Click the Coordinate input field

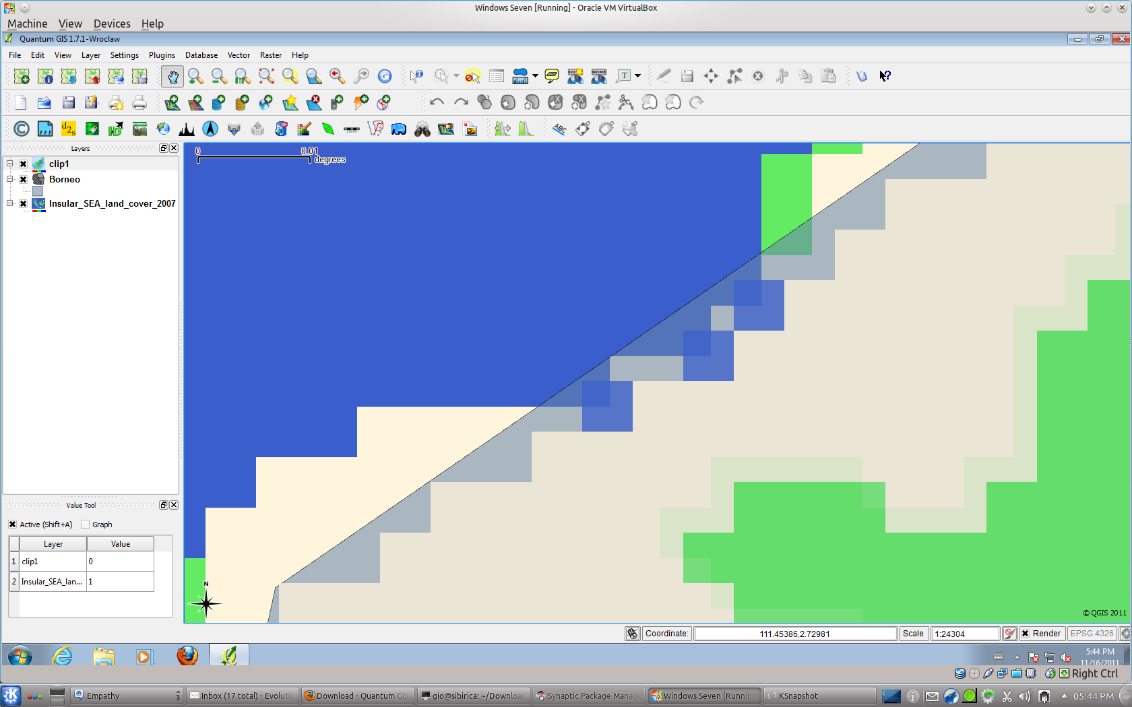coord(795,634)
